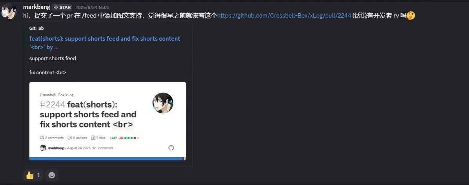Open markbang's profile avatar beside the message
Image resolution: width=469 pixels, height=185 pixels.
[8, 11]
